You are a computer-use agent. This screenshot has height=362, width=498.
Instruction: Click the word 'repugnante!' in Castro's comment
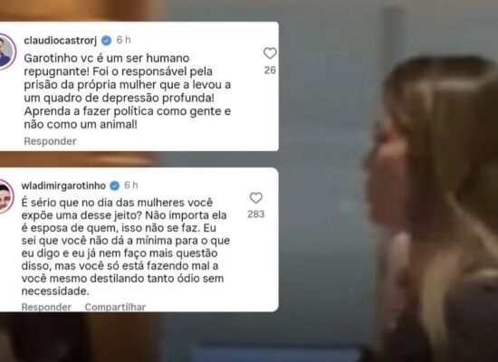[x=56, y=72]
